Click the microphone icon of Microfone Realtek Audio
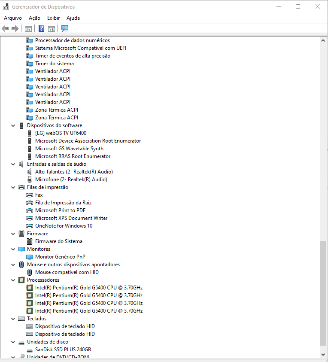This screenshot has height=362, width=328. [30, 179]
